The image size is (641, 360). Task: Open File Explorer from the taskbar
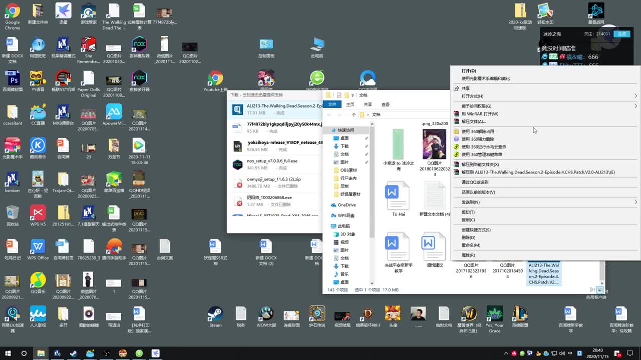[x=41, y=353]
